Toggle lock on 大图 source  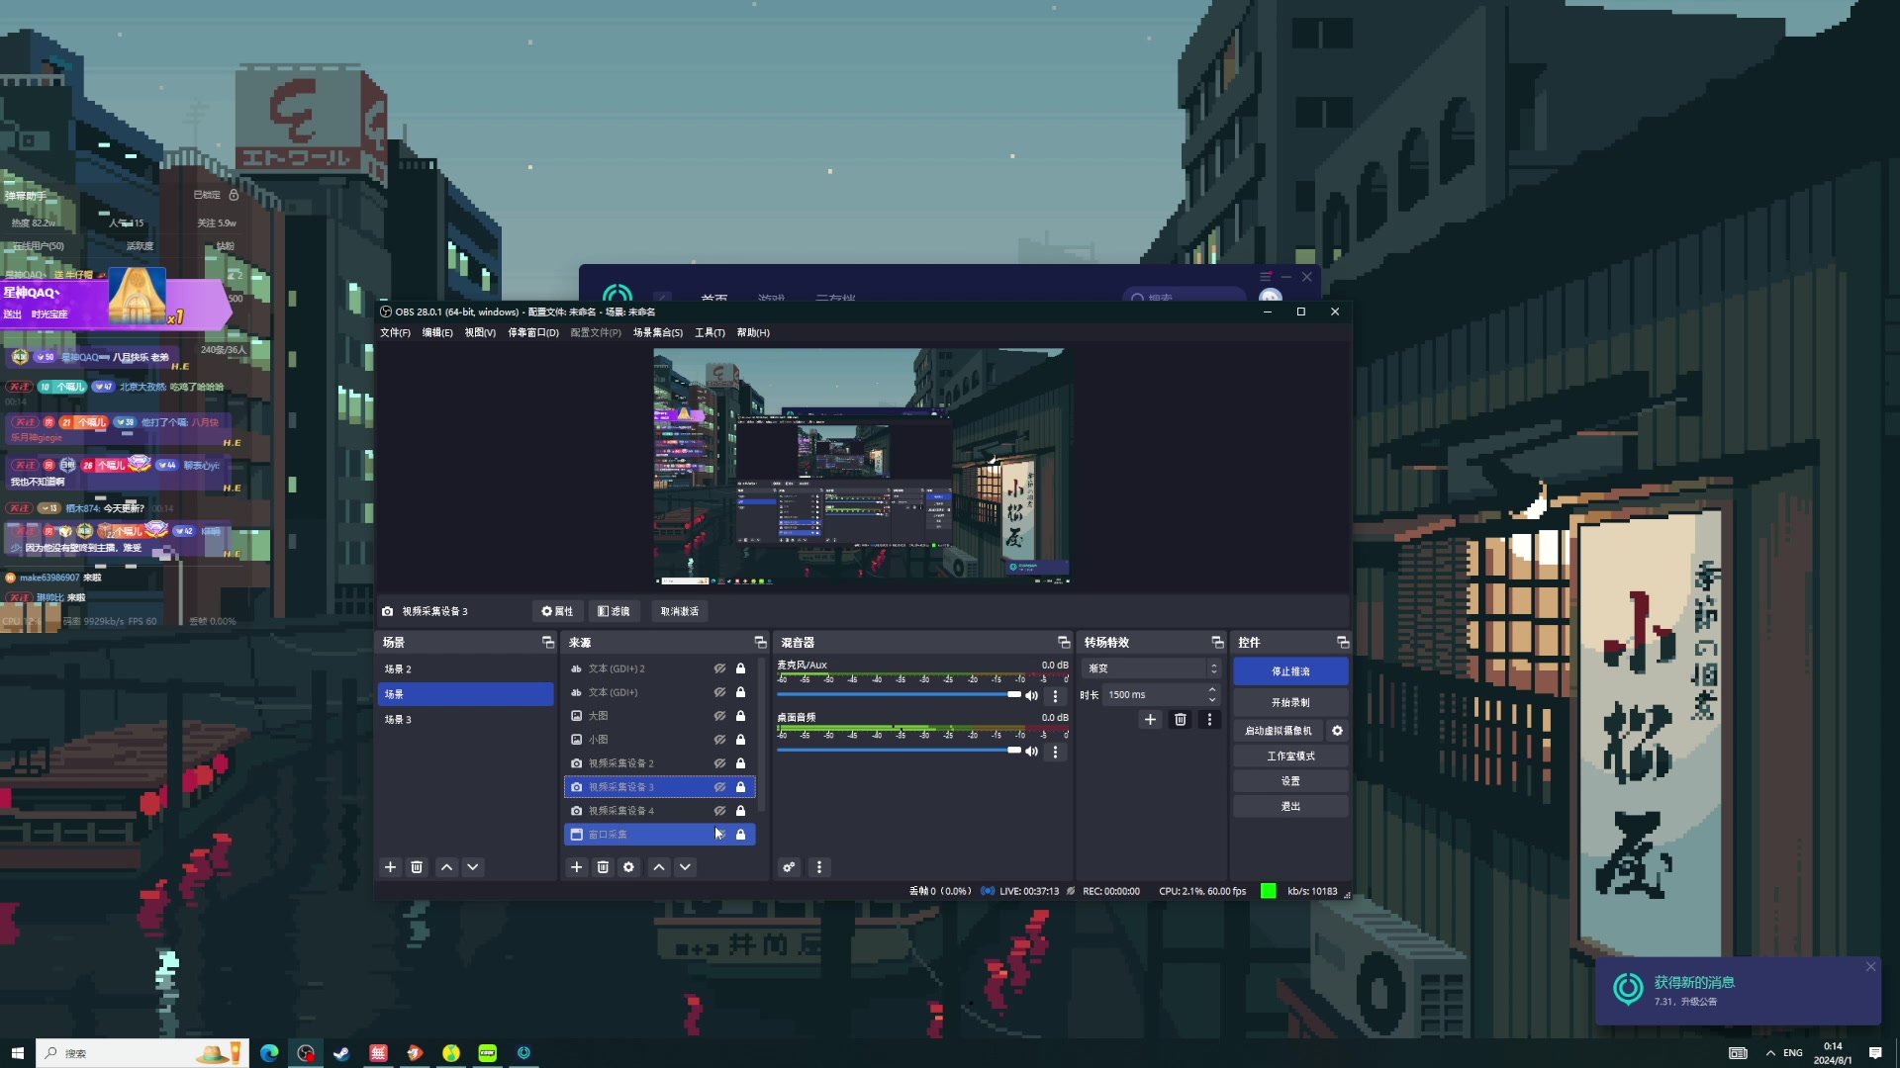click(740, 716)
